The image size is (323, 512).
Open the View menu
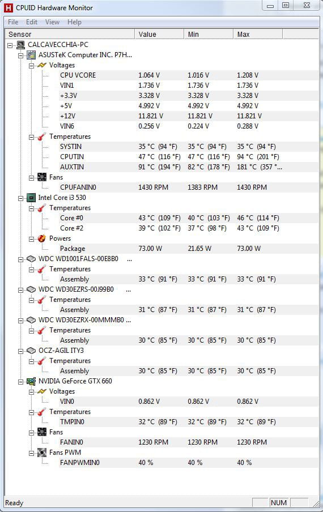52,22
